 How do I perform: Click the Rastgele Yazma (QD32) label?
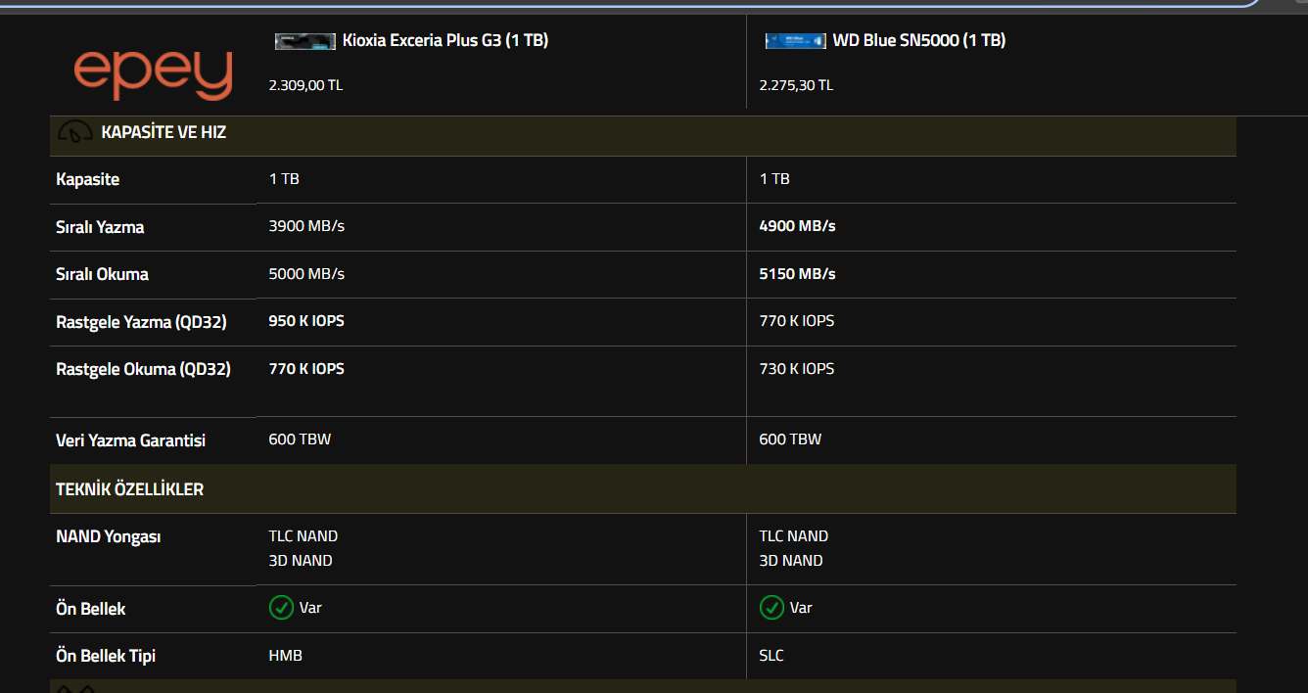point(141,322)
